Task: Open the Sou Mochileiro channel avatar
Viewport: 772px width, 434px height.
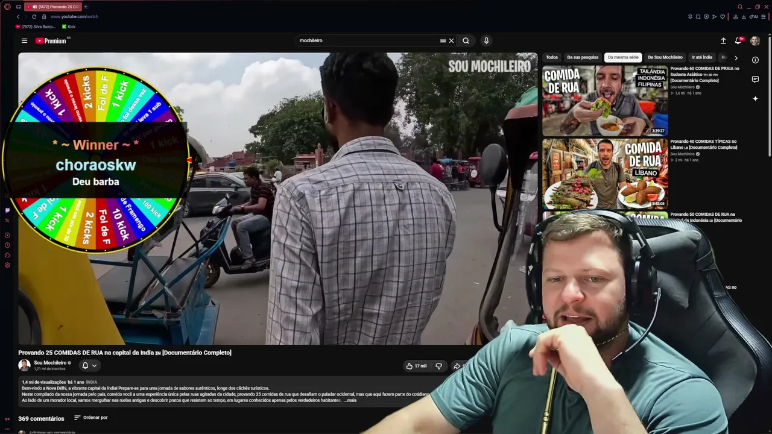Action: (x=24, y=365)
